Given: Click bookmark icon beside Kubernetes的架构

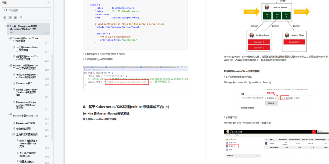Looking at the screenshot, I should 15,123.
